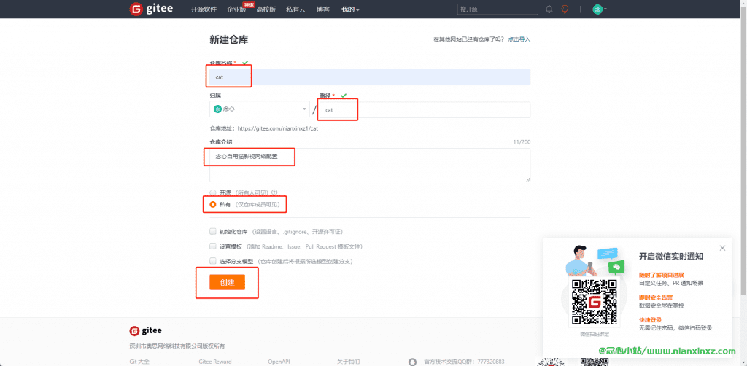The width and height of the screenshot is (747, 366).
Task: Click the repository URL text ending nianxinxz1/cat
Action: click(x=277, y=128)
